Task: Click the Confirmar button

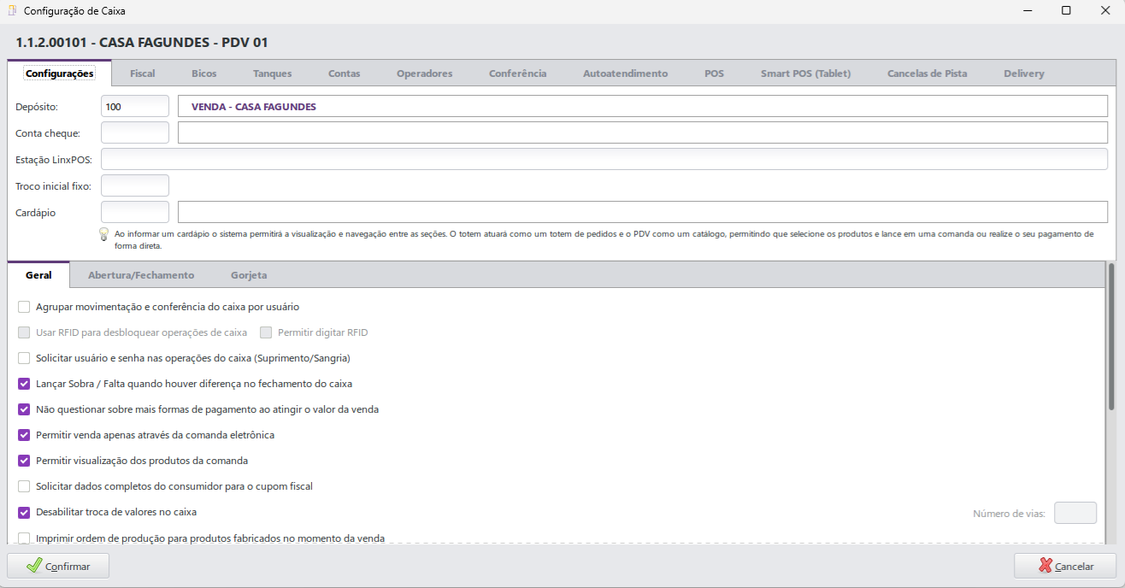Action: tap(59, 566)
